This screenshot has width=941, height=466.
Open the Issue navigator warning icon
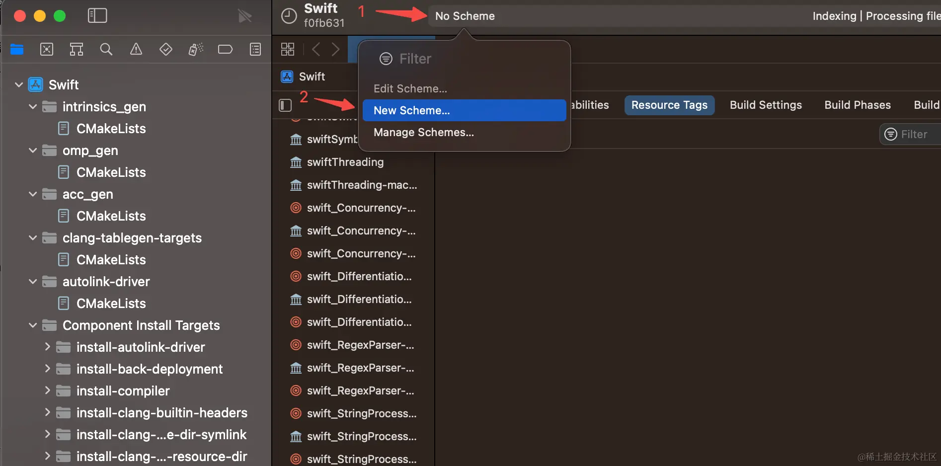(136, 49)
